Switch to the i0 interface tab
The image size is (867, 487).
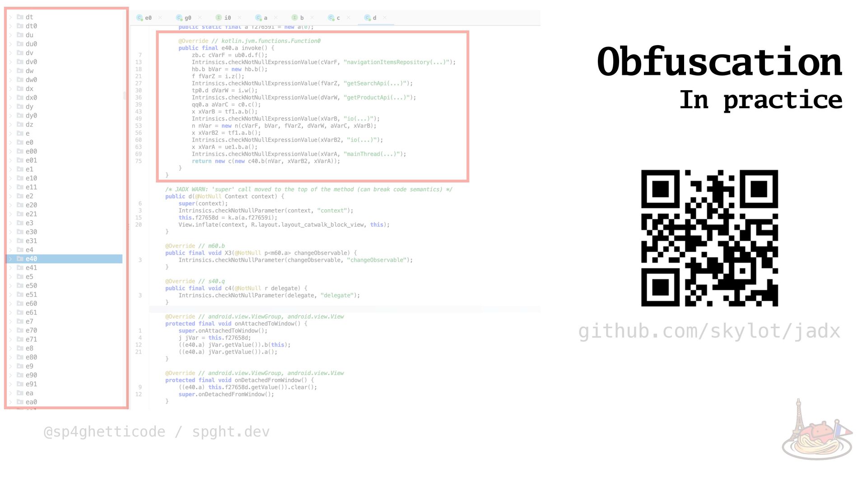tap(227, 18)
